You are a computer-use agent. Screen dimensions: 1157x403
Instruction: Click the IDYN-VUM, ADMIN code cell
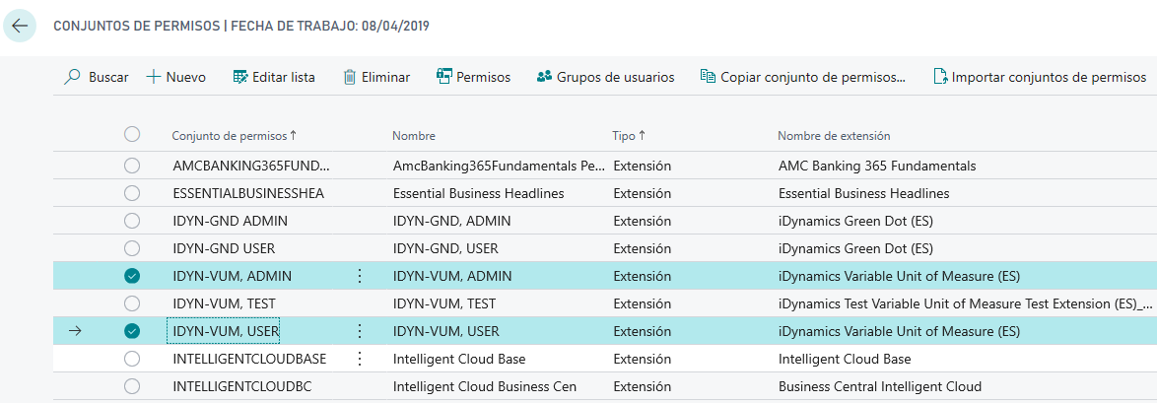pyautogui.click(x=232, y=276)
